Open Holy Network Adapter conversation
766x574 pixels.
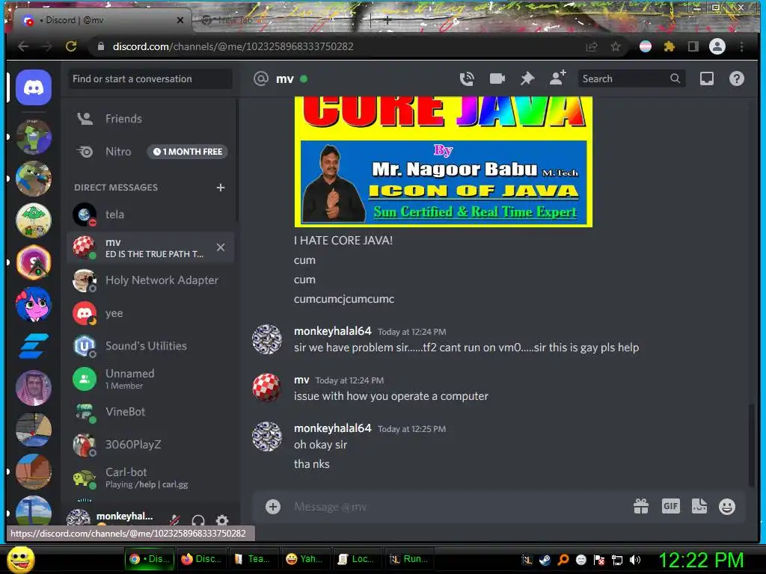150,280
